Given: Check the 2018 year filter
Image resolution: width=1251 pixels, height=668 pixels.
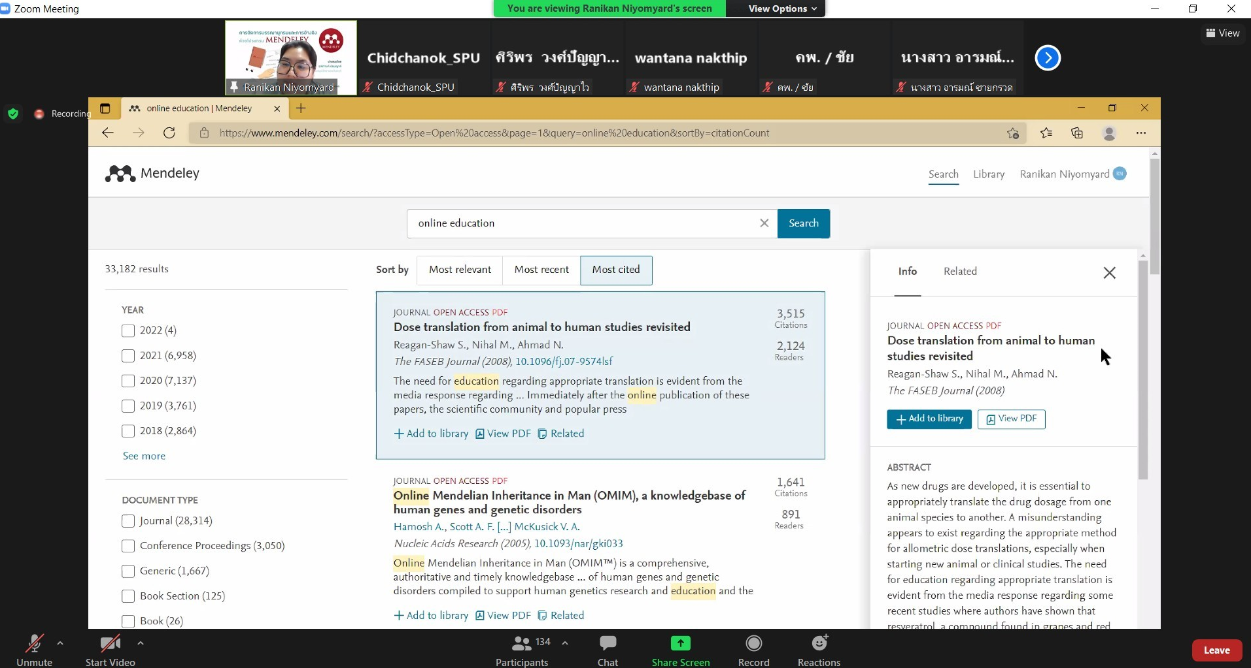Looking at the screenshot, I should (x=128, y=431).
